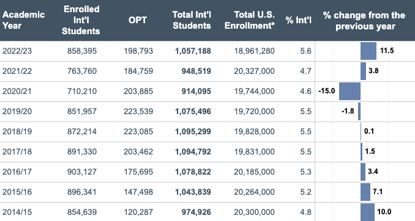The width and height of the screenshot is (415, 221).
Task: Click the 7.1 change bar for 2015/16
Action: [x=365, y=192]
